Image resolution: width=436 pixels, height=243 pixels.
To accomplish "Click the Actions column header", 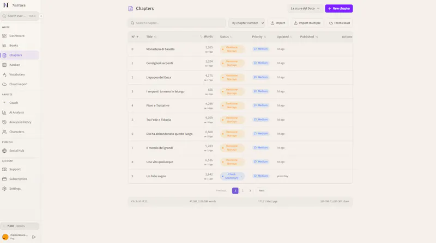I will [x=347, y=36].
